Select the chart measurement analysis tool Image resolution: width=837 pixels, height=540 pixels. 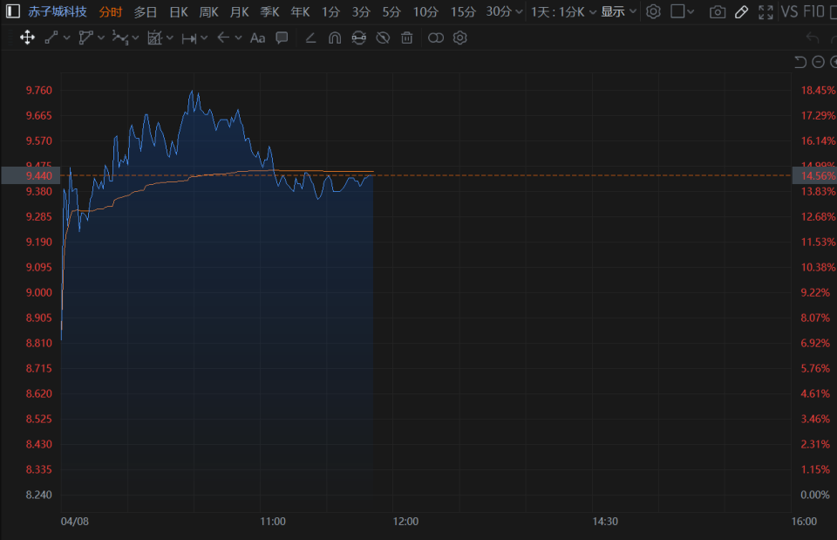tap(155, 38)
